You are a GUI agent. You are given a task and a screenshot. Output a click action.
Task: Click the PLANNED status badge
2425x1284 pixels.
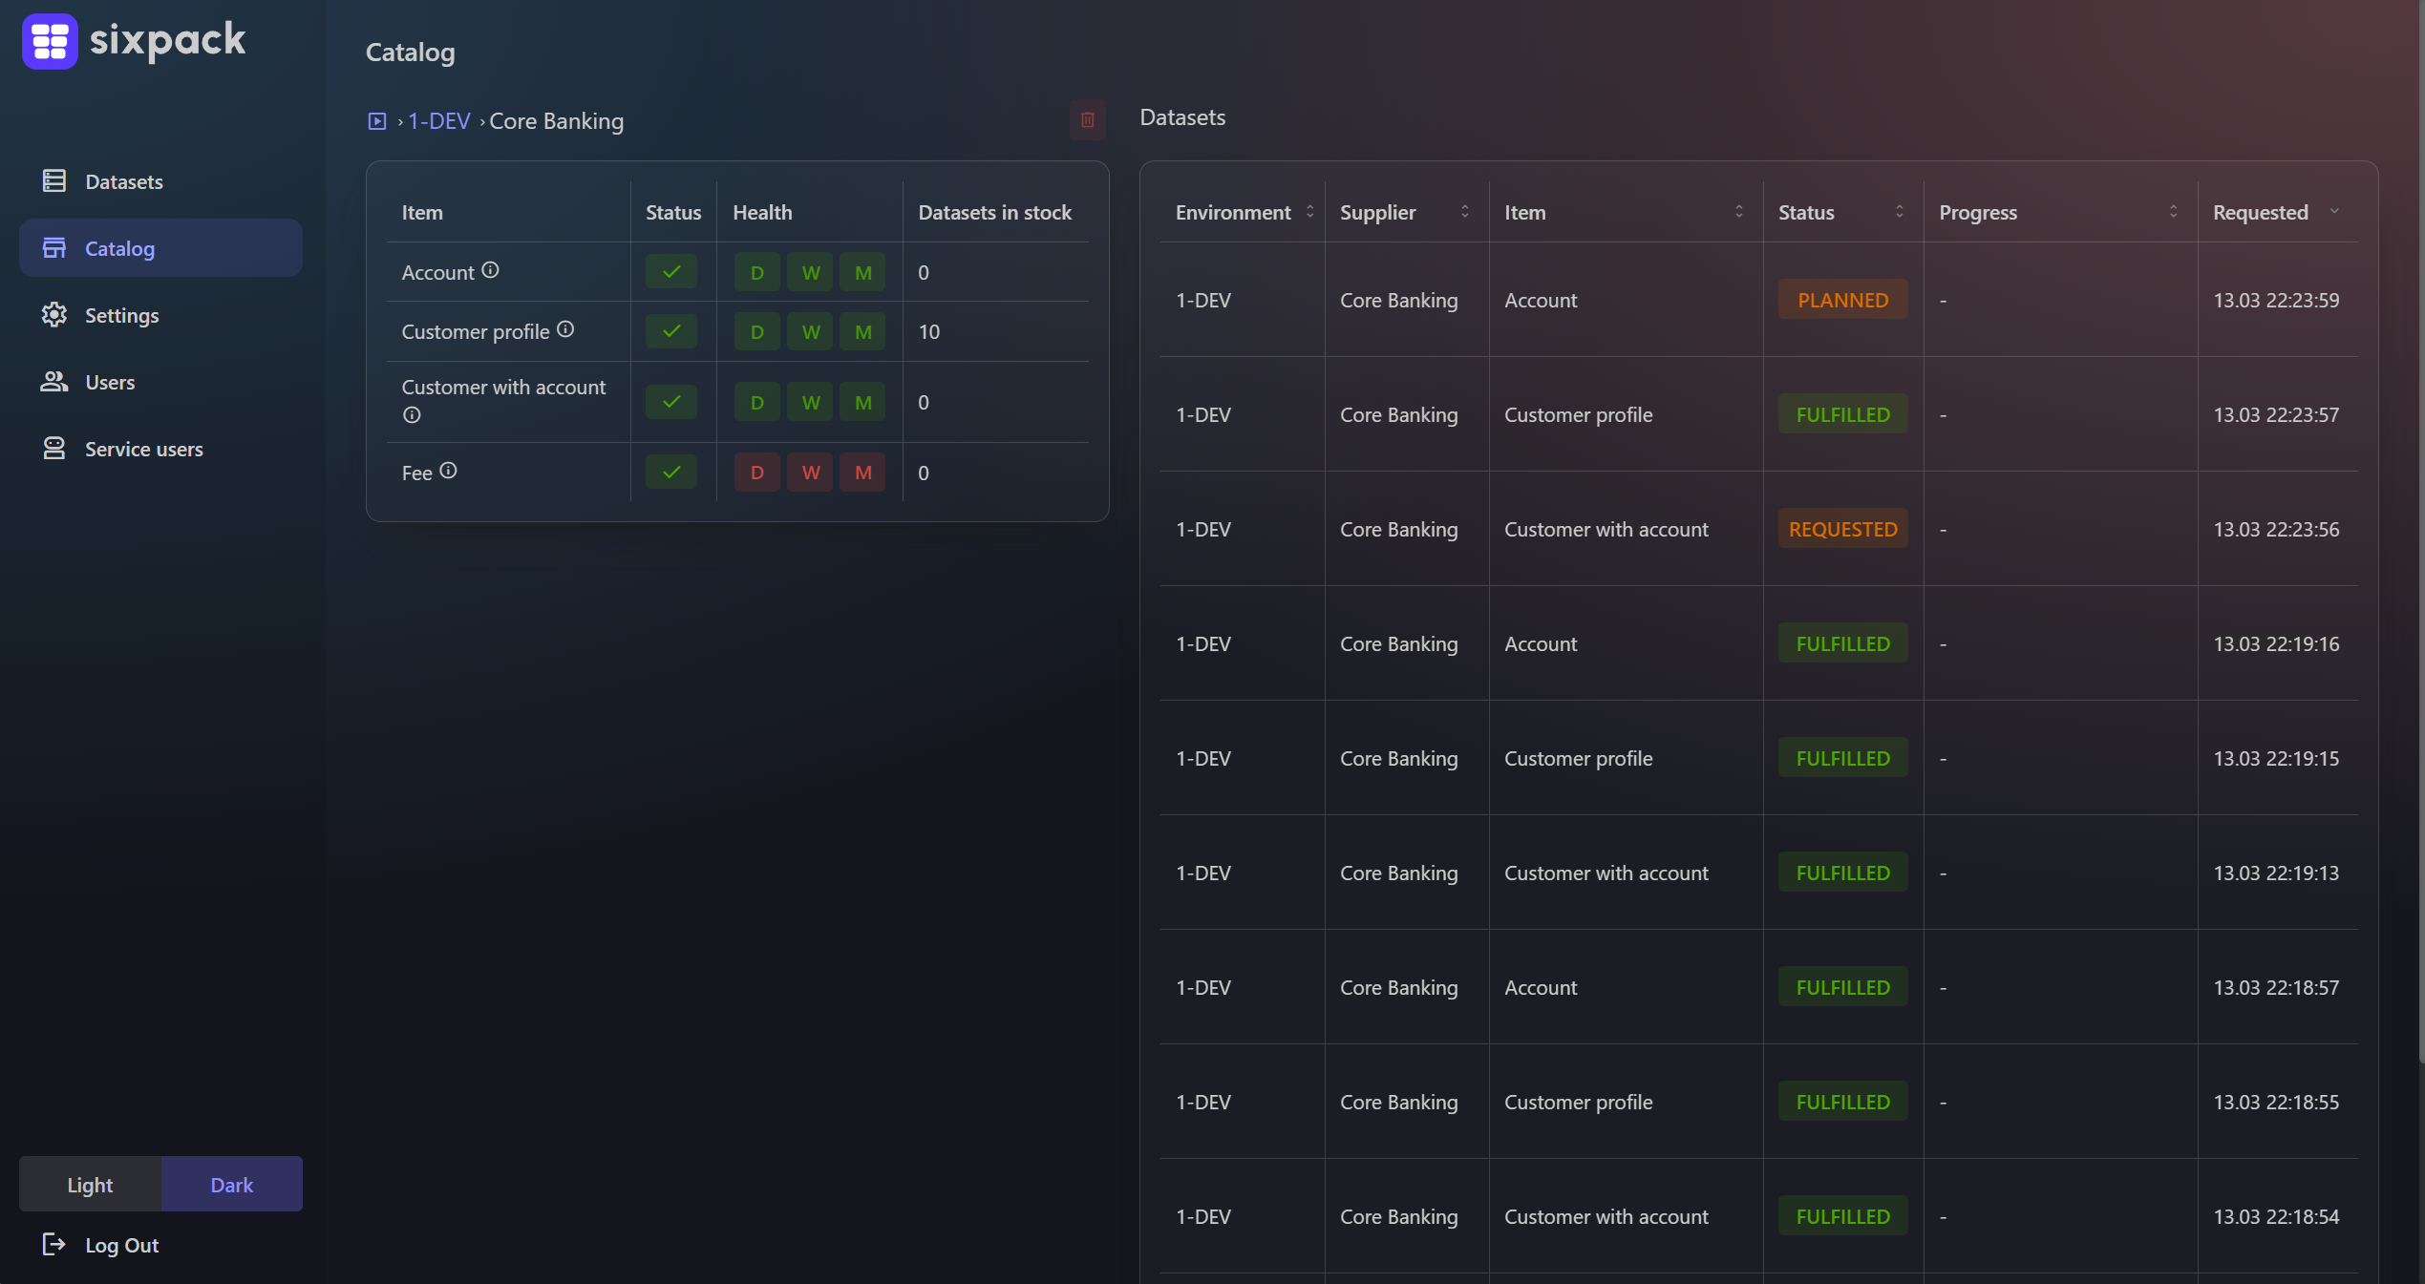1842,300
